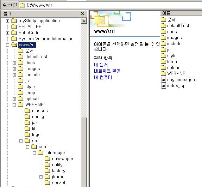Select the RECYCLER folder icon in tree
This screenshot has width=202, height=187.
14,27
